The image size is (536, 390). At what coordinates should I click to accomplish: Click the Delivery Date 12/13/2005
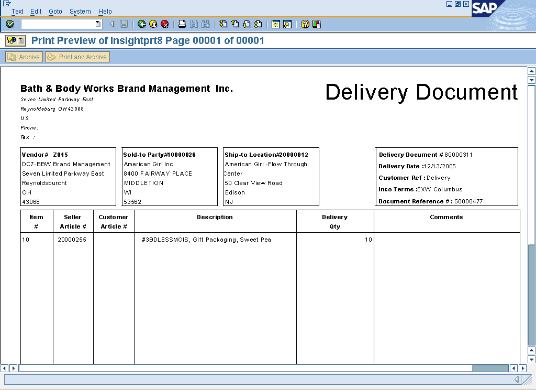[x=417, y=166]
